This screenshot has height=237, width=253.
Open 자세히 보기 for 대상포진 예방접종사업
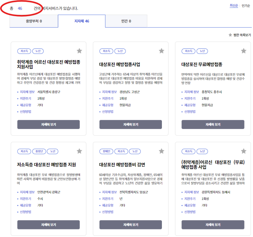click(x=131, y=125)
